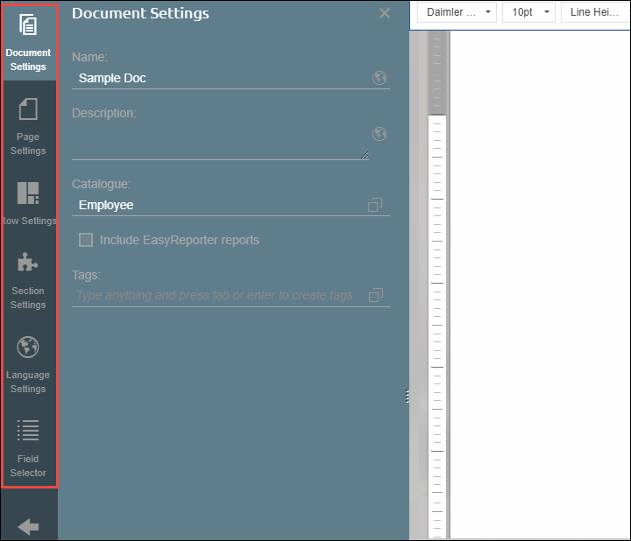The image size is (631, 541).
Task: Close the Document Settings panel
Action: (x=384, y=13)
